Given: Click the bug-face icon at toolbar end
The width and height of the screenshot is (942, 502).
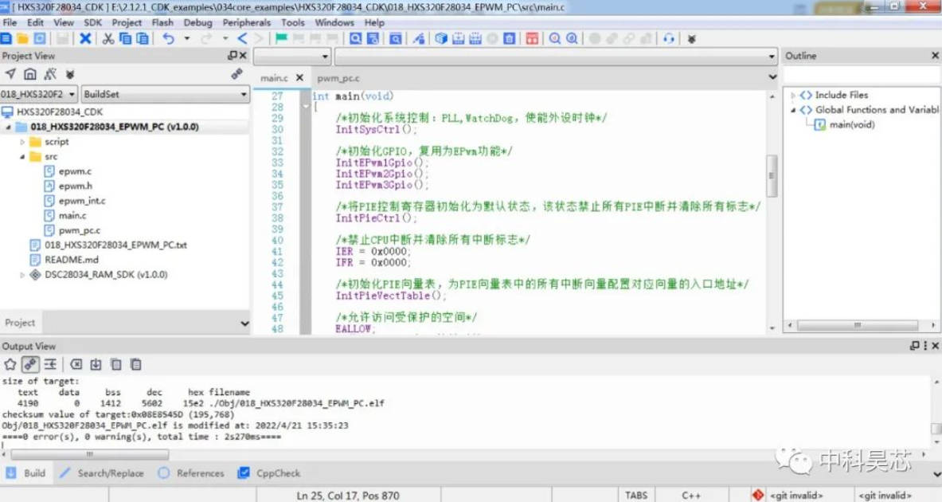Looking at the screenshot, I should [691, 39].
